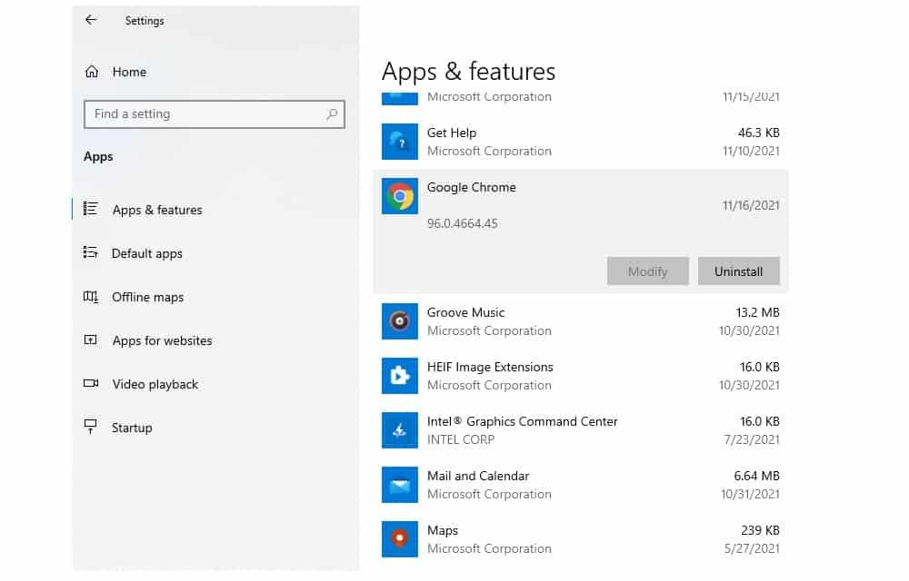This screenshot has width=909, height=581.
Task: Click the Mail and Calendar app icon
Action: (x=399, y=485)
